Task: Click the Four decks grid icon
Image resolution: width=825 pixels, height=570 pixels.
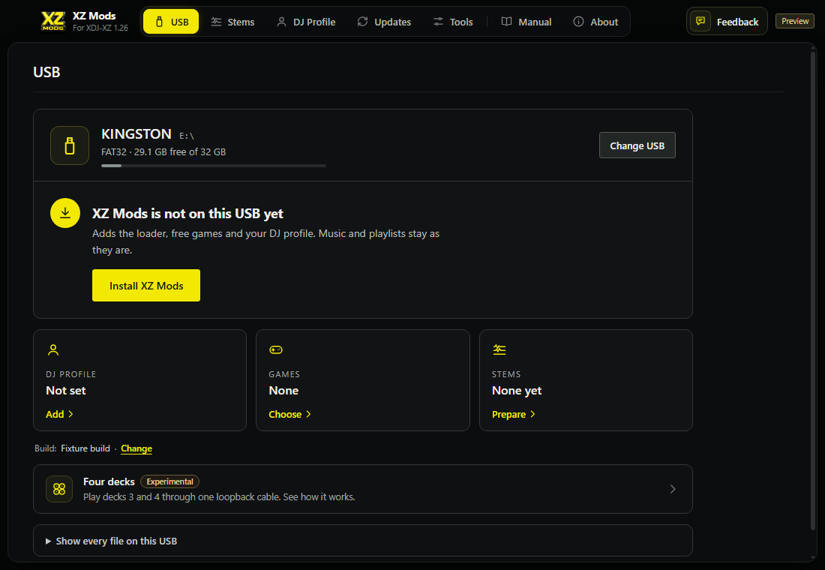Action: [x=59, y=489]
